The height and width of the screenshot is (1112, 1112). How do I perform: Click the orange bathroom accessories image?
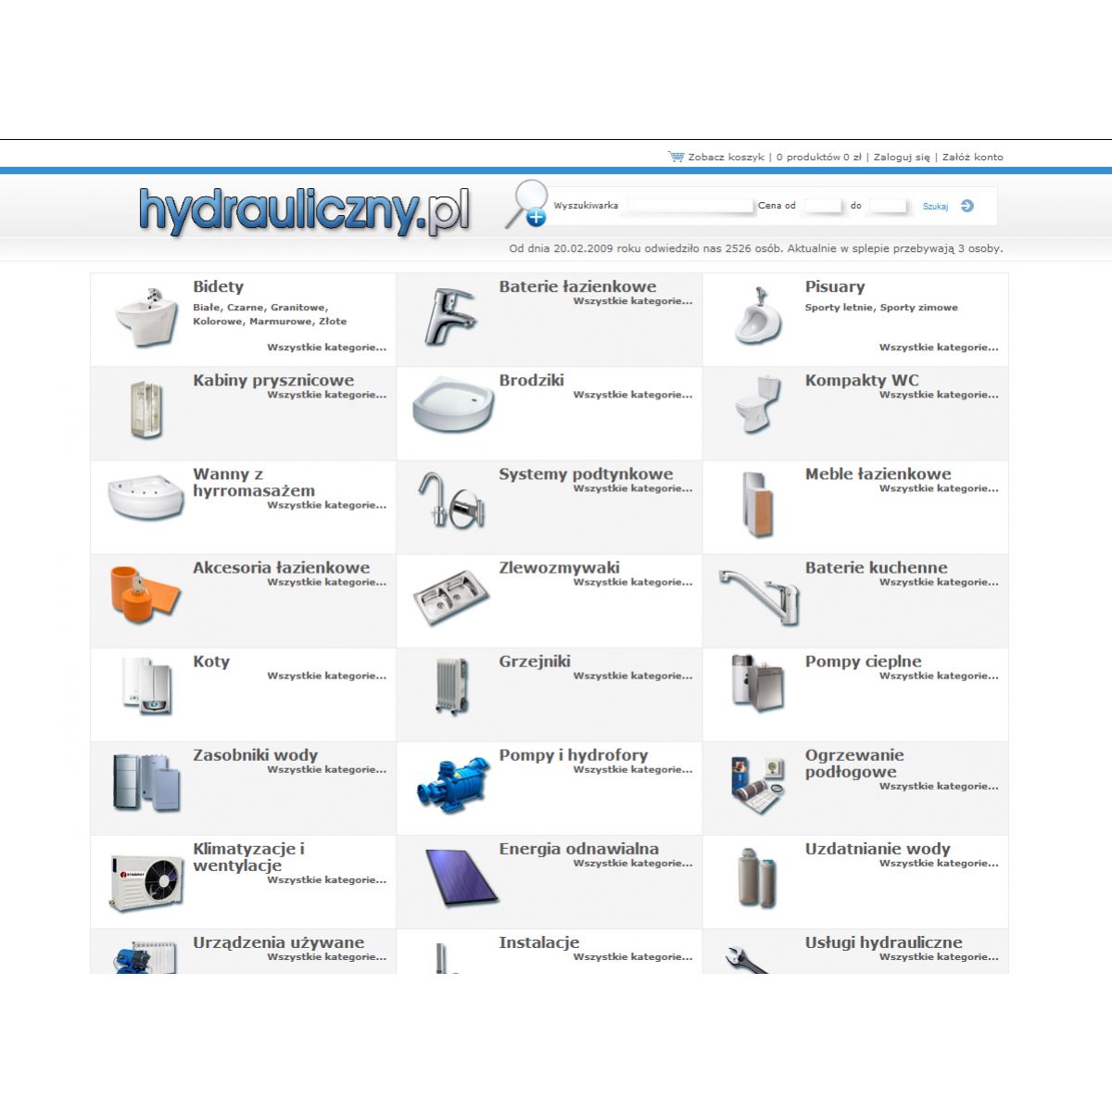[146, 593]
